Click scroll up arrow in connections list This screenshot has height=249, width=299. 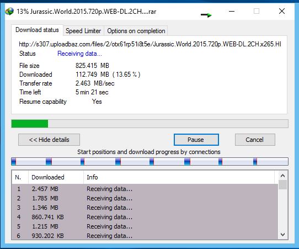pyautogui.click(x=283, y=176)
